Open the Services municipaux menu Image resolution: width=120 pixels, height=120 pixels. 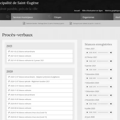[23, 17]
